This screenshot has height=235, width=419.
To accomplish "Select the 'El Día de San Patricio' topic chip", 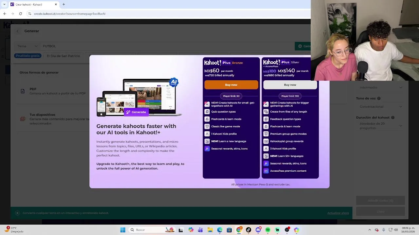I will [63, 56].
